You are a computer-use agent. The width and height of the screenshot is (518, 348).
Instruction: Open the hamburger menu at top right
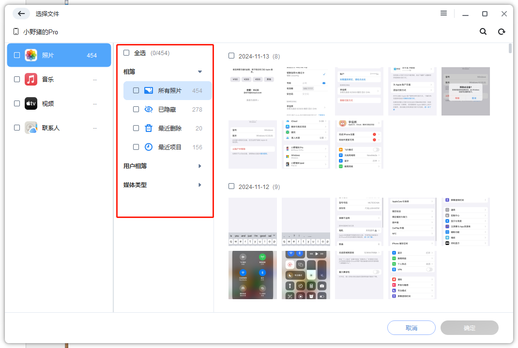pos(443,13)
